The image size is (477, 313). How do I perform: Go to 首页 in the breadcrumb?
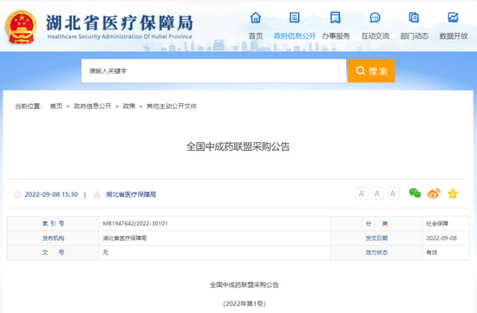pos(56,106)
